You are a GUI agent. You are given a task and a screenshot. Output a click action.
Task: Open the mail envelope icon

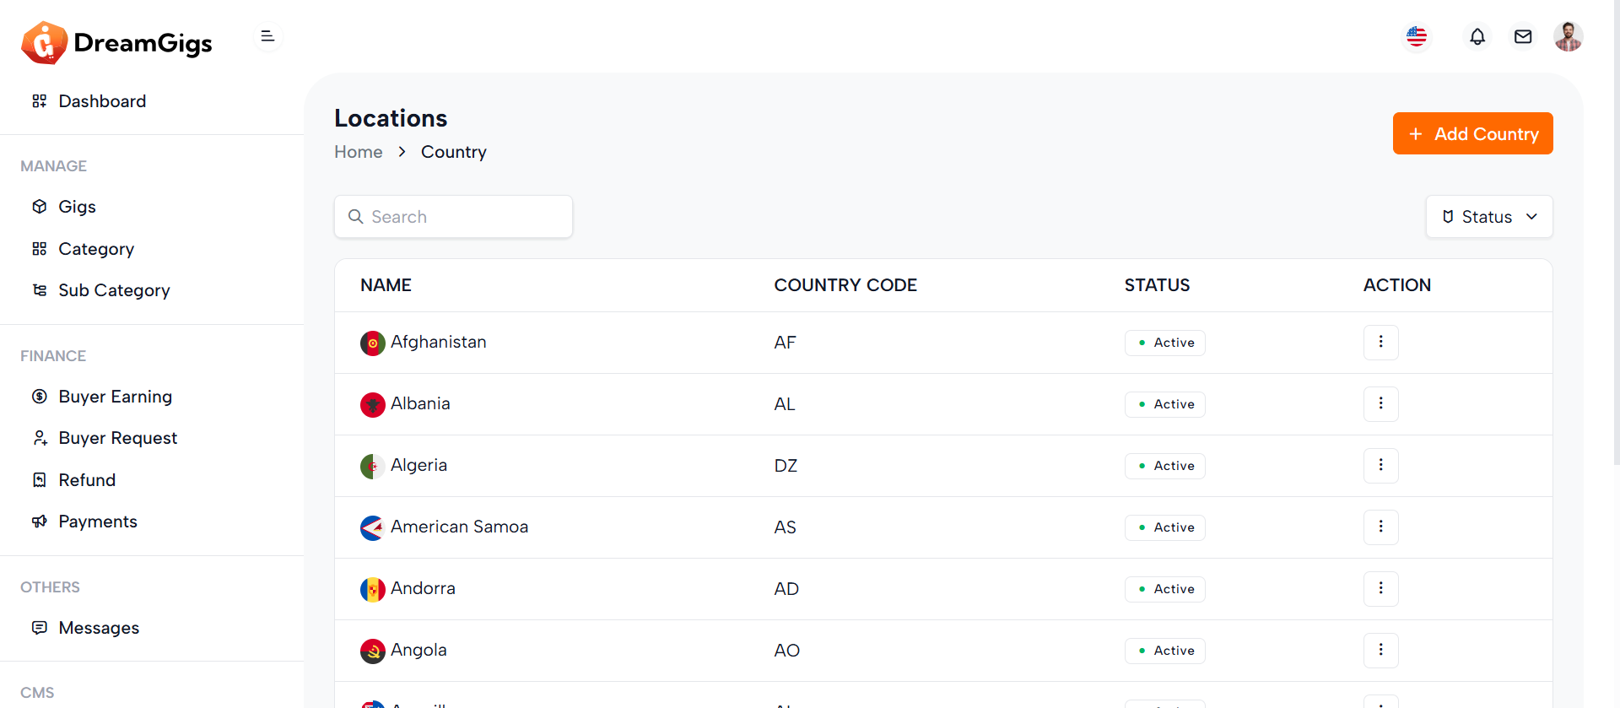coord(1522,37)
